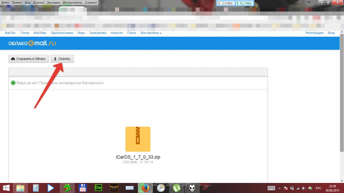Open the Calculator taskbar icon

click(x=36, y=188)
